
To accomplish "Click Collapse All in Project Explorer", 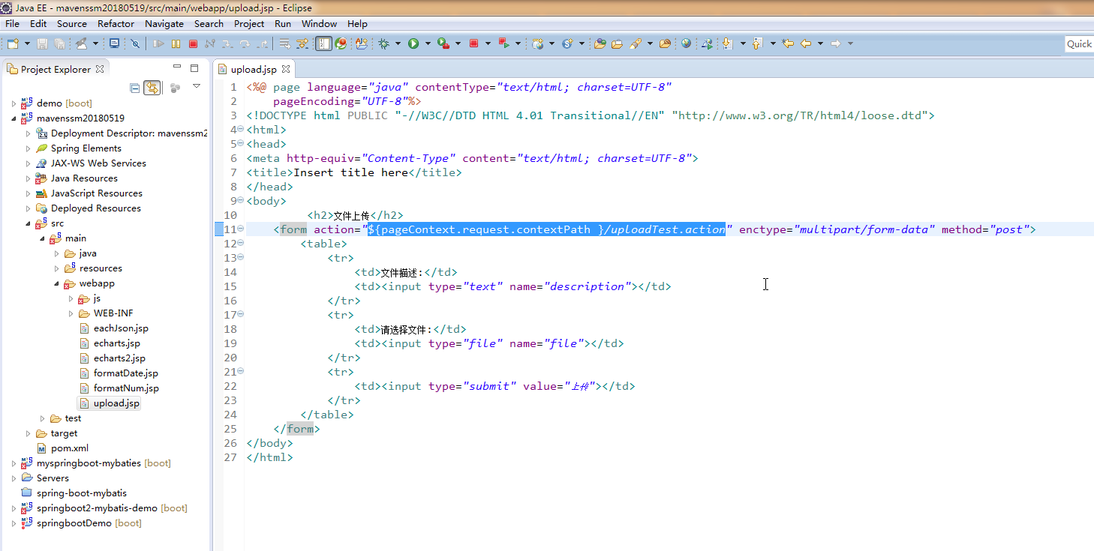I will tap(134, 88).
